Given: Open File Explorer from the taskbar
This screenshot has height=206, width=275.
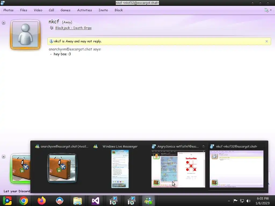Looking at the screenshot, I should tap(78, 201).
